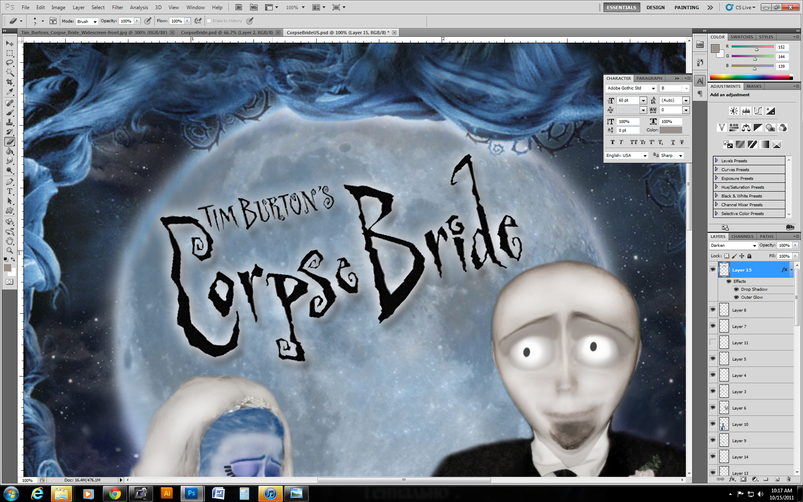Switch to Design workspace
Screen dimensions: 803x502
655,8
